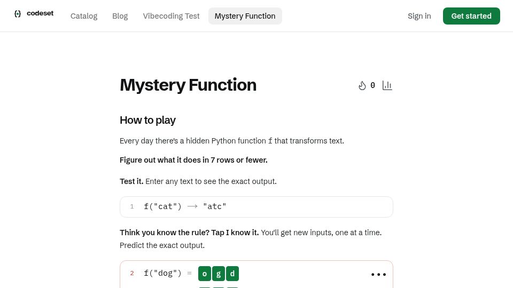The image size is (513, 288).
Task: Open the statistics bar chart icon
Action: pos(387,85)
